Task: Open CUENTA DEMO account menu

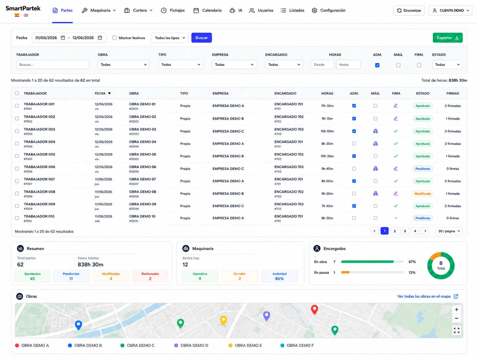Action: point(450,11)
